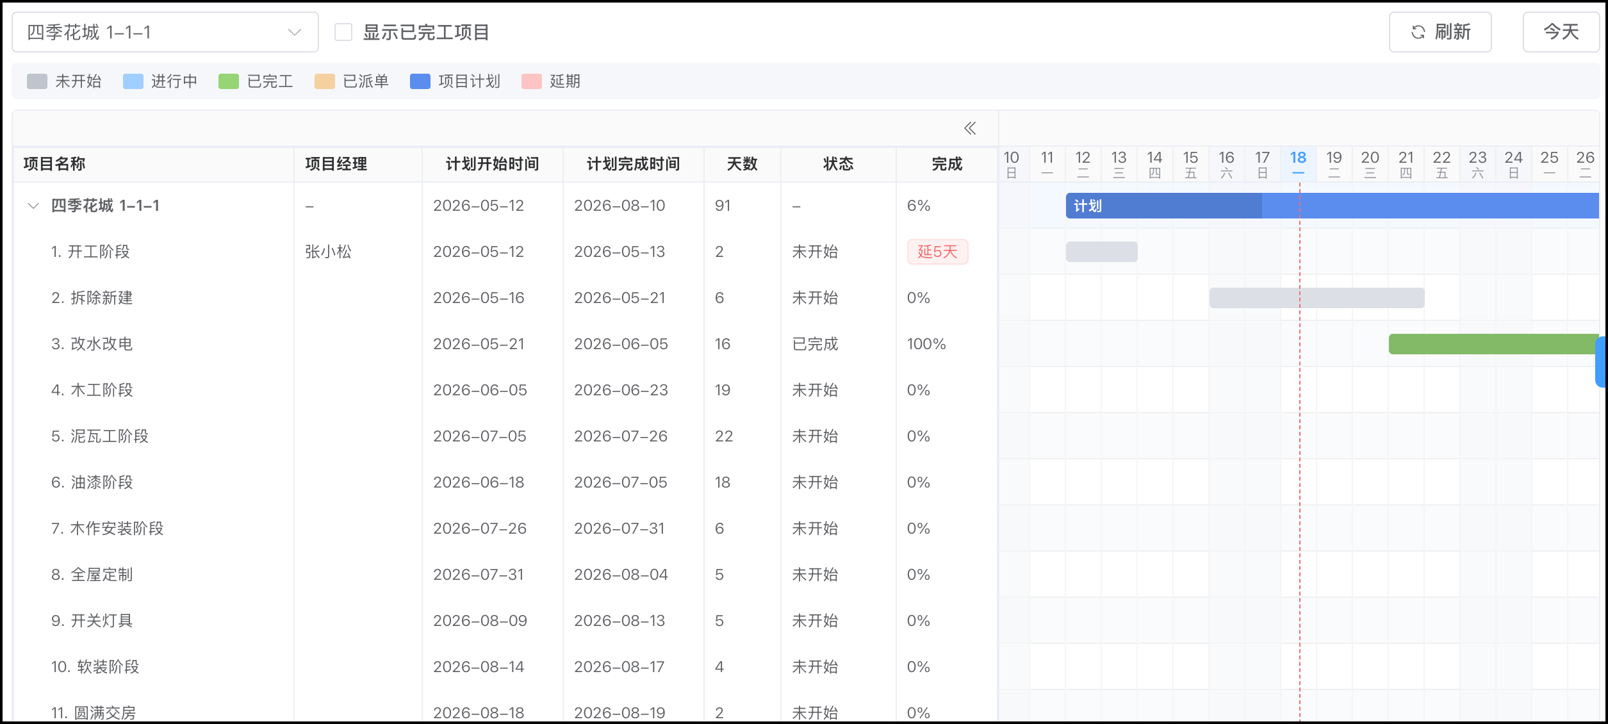Click 未开始 status of 油漆阶段 row
The width and height of the screenshot is (1608, 724).
[x=815, y=482]
